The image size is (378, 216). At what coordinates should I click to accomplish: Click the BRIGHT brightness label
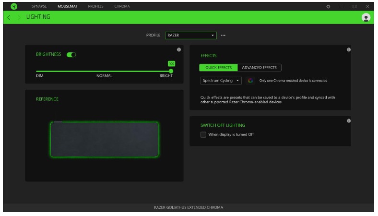click(166, 76)
